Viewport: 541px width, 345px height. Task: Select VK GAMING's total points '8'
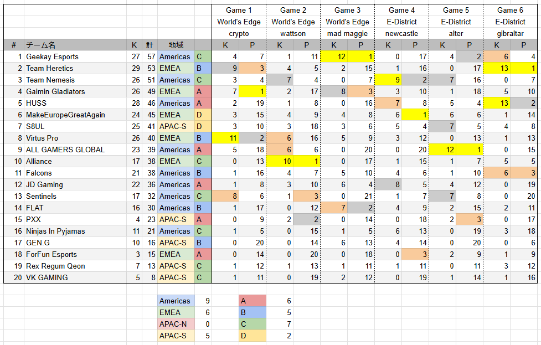150,277
